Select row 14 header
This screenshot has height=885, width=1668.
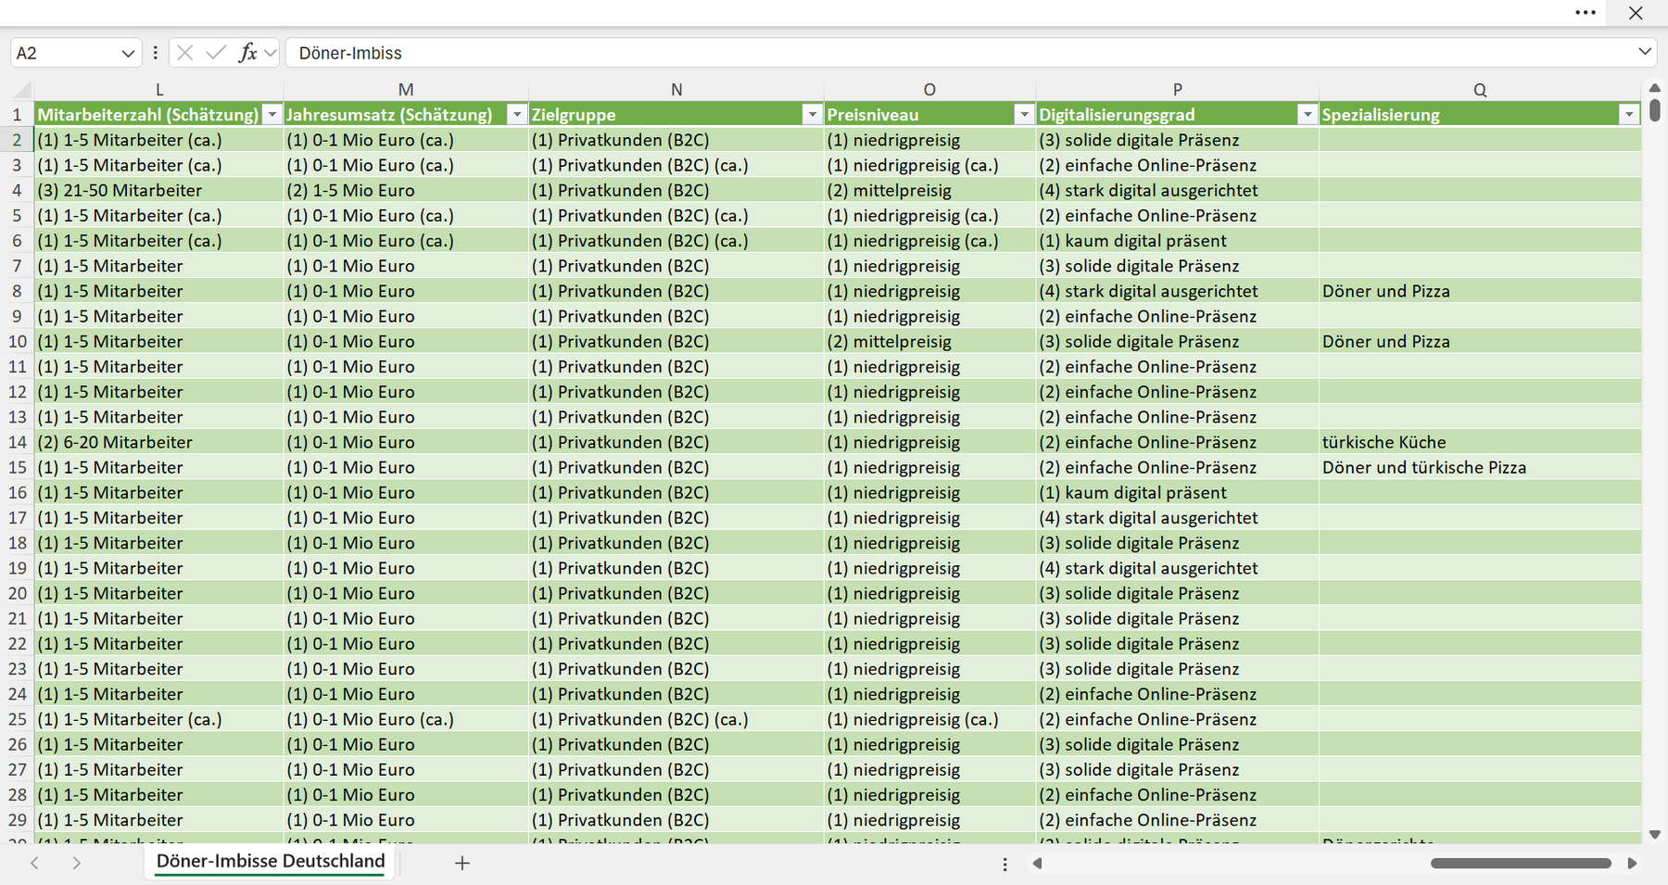(17, 442)
